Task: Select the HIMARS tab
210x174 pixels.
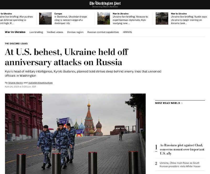Action: pyautogui.click(x=127, y=32)
